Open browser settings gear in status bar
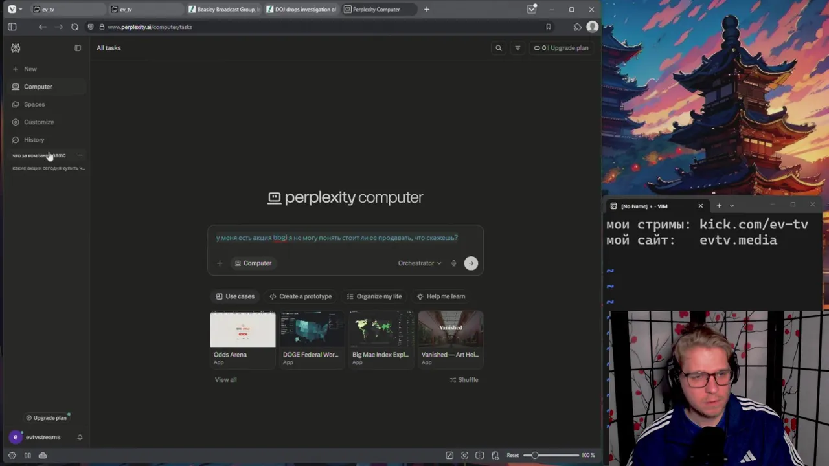This screenshot has width=829, height=466. [12, 456]
